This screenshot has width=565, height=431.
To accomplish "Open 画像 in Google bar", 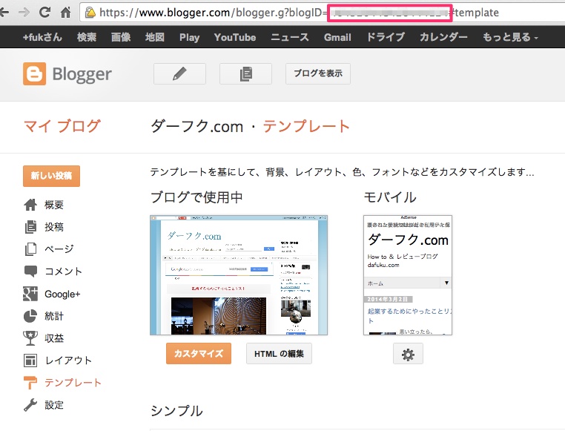I will tap(121, 37).
